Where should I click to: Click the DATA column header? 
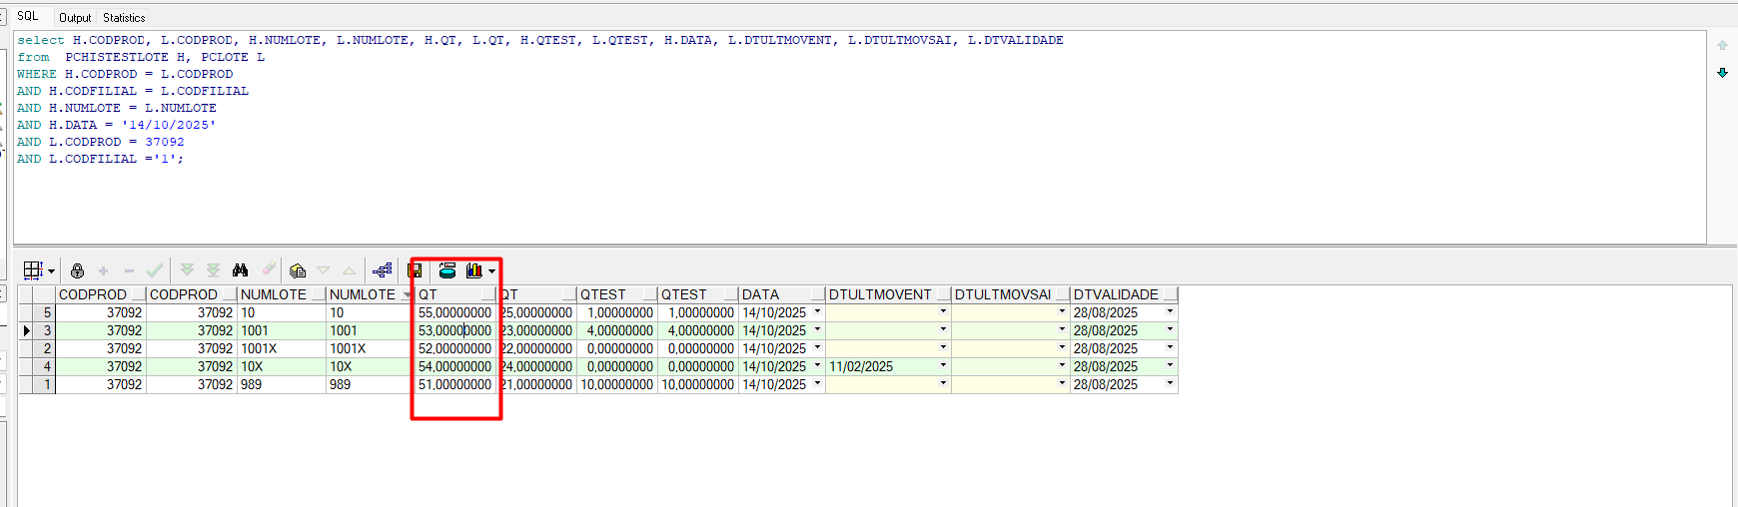[x=782, y=294]
